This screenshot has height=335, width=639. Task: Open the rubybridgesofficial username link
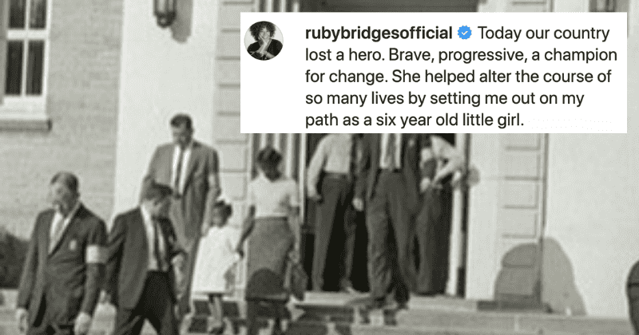coord(379,33)
